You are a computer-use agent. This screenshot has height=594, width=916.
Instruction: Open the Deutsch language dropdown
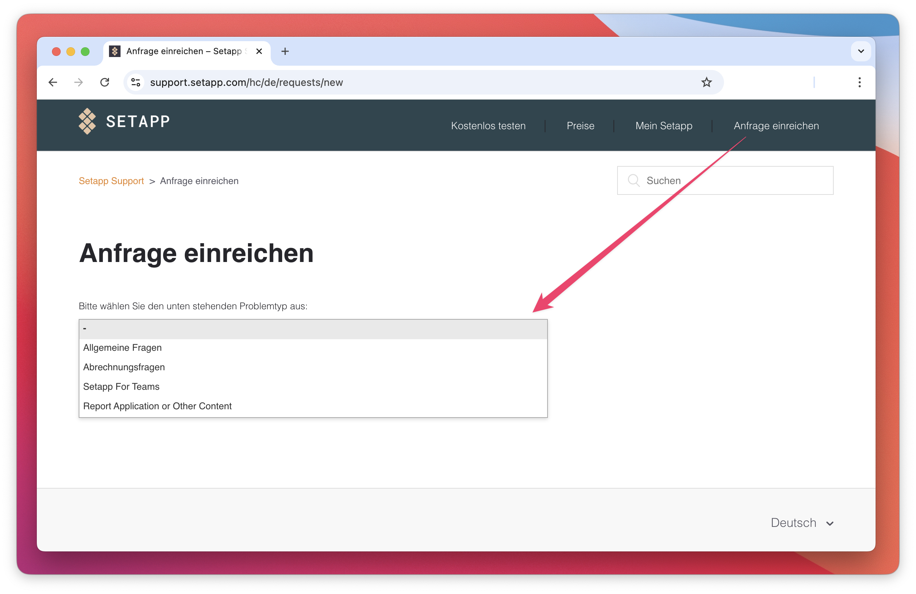coord(802,523)
